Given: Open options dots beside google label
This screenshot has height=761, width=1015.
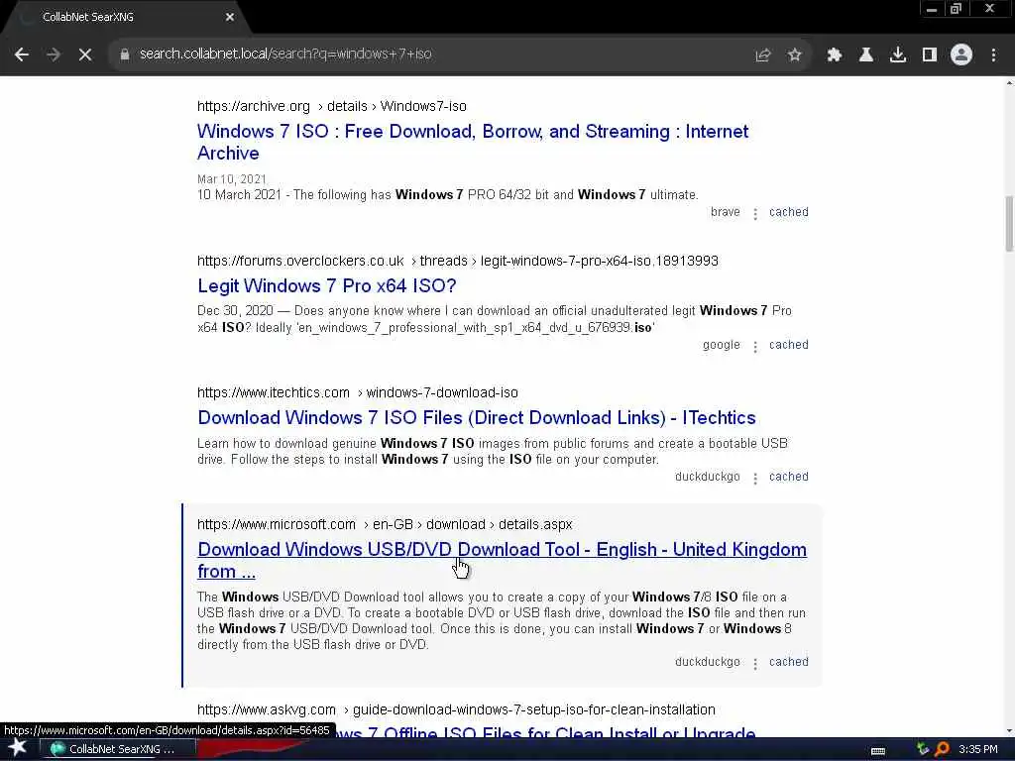Looking at the screenshot, I should (x=754, y=346).
